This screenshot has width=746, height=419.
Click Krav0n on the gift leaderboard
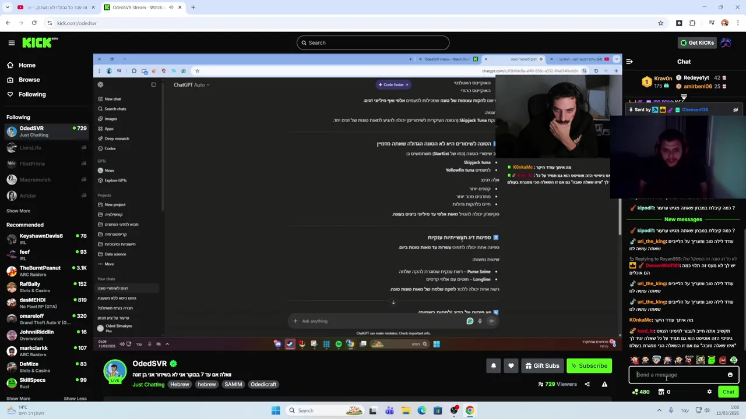656,81
